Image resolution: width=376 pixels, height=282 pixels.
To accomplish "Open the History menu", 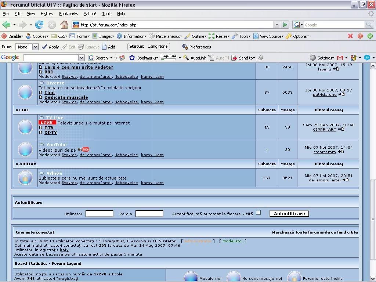I will 47,14.
